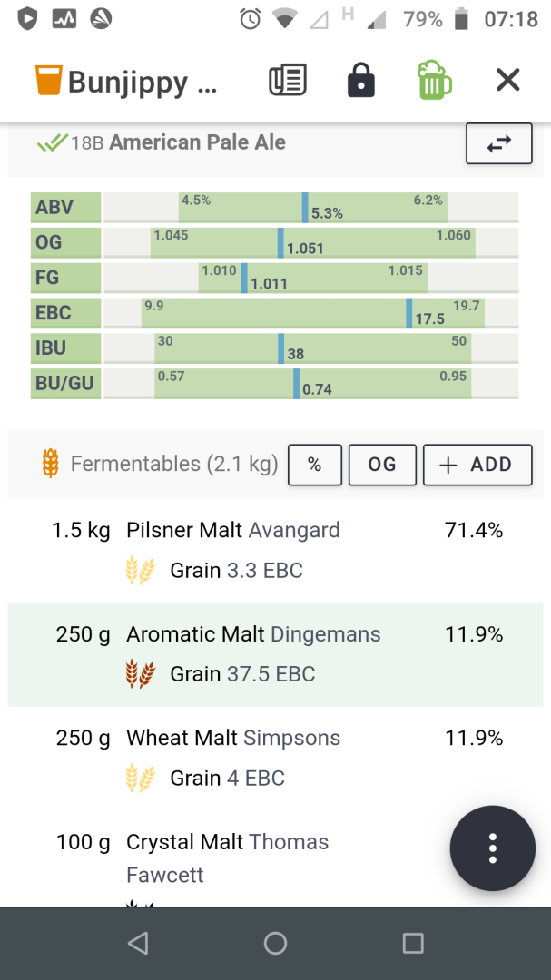Screen dimensions: 551x980
Task: Select the 18B American Pale Ale style
Action: [195, 142]
